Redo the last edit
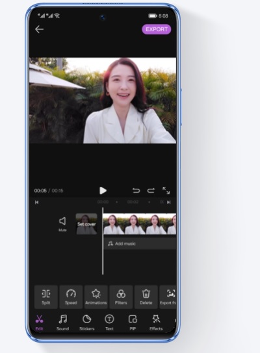260x353 pixels. (x=151, y=191)
